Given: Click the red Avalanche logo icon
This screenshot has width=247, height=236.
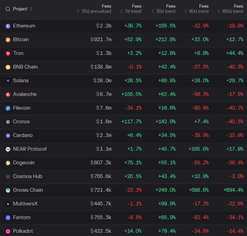Looking at the screenshot, I should (x=8, y=95).
